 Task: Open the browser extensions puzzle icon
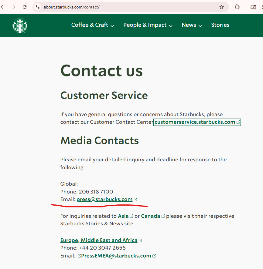[x=237, y=7]
